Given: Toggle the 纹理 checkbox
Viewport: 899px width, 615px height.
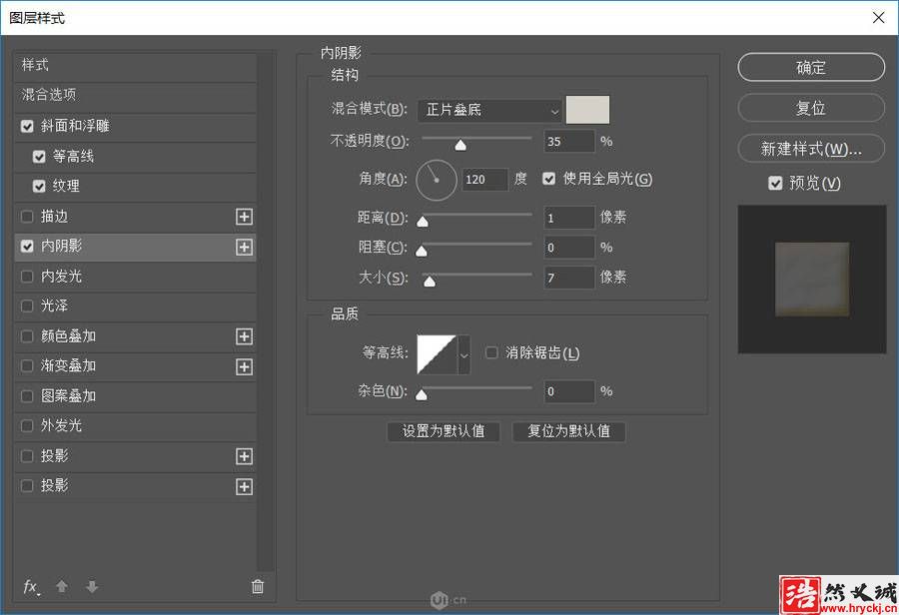Looking at the screenshot, I should 39,187.
